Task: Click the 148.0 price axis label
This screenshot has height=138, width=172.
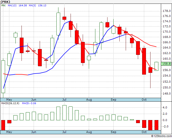Action: (x=167, y=94)
